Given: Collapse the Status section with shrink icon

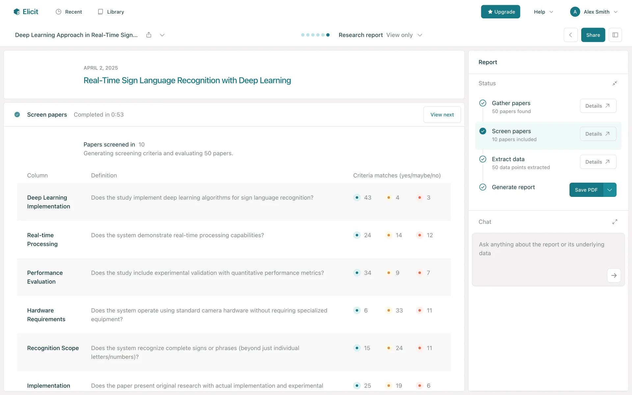Looking at the screenshot, I should pos(615,83).
